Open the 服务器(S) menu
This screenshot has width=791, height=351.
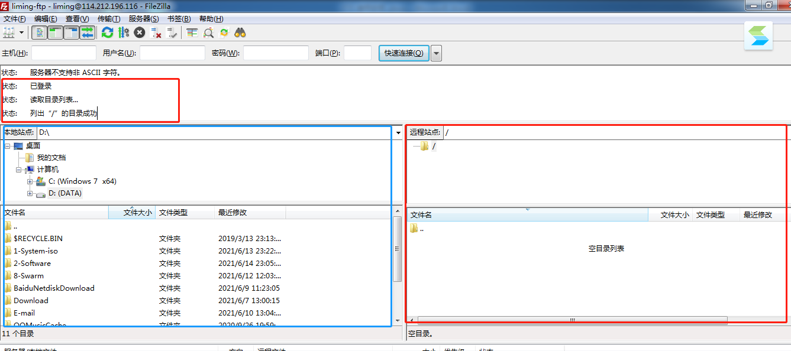coord(144,19)
